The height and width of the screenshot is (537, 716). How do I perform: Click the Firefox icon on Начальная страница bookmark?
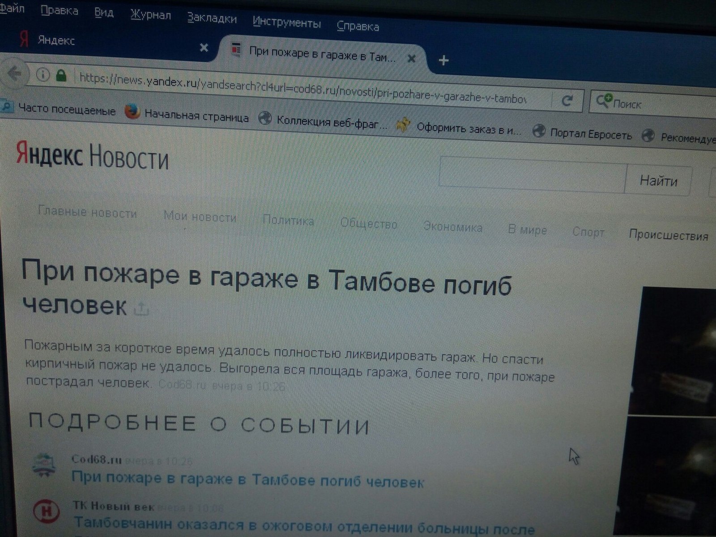coord(132,111)
